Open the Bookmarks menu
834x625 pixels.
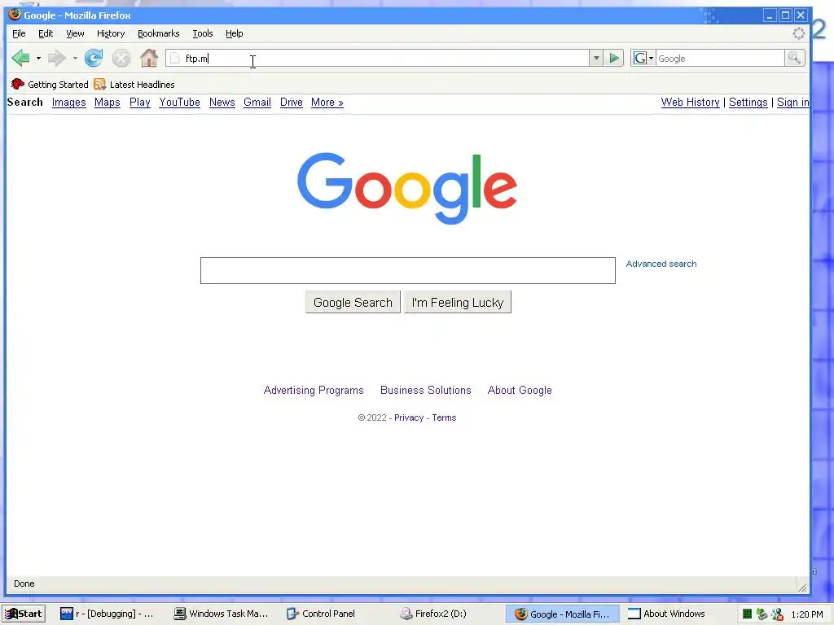click(x=159, y=33)
